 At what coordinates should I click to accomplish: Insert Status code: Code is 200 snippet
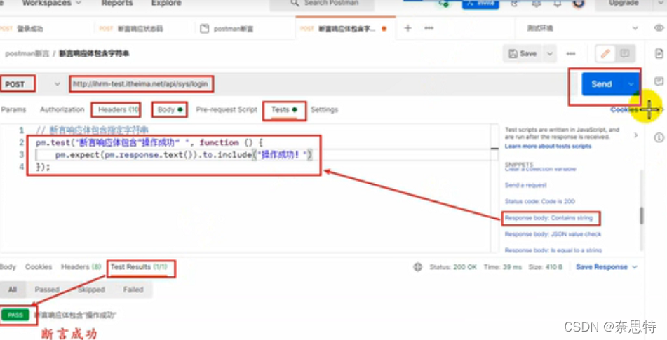click(x=540, y=201)
